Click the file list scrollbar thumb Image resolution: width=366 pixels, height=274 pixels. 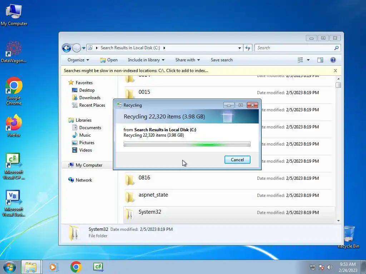pyautogui.click(x=338, y=85)
